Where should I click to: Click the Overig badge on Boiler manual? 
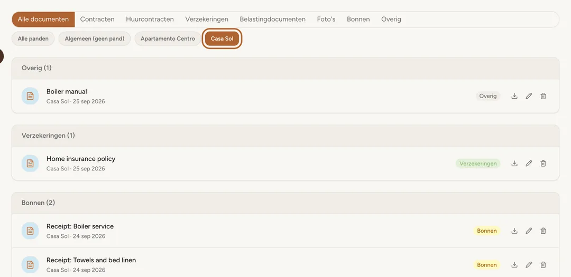pos(488,96)
